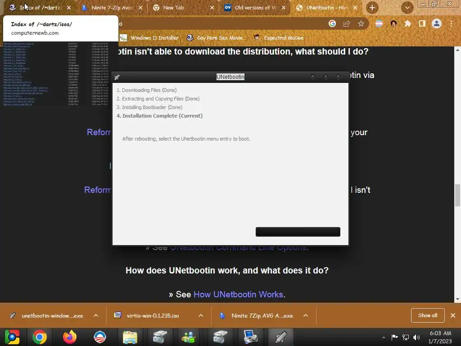This screenshot has width=461, height=346.
Task: Open the Chrome profile avatar
Action: click(x=437, y=23)
